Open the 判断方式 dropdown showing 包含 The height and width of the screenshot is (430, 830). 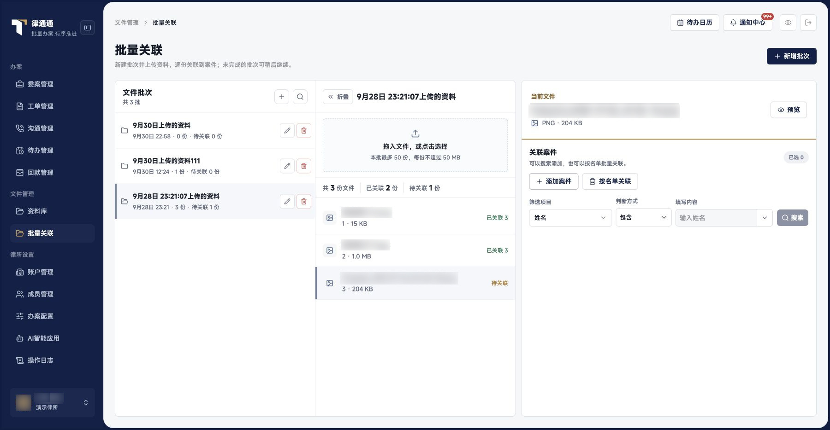click(644, 217)
